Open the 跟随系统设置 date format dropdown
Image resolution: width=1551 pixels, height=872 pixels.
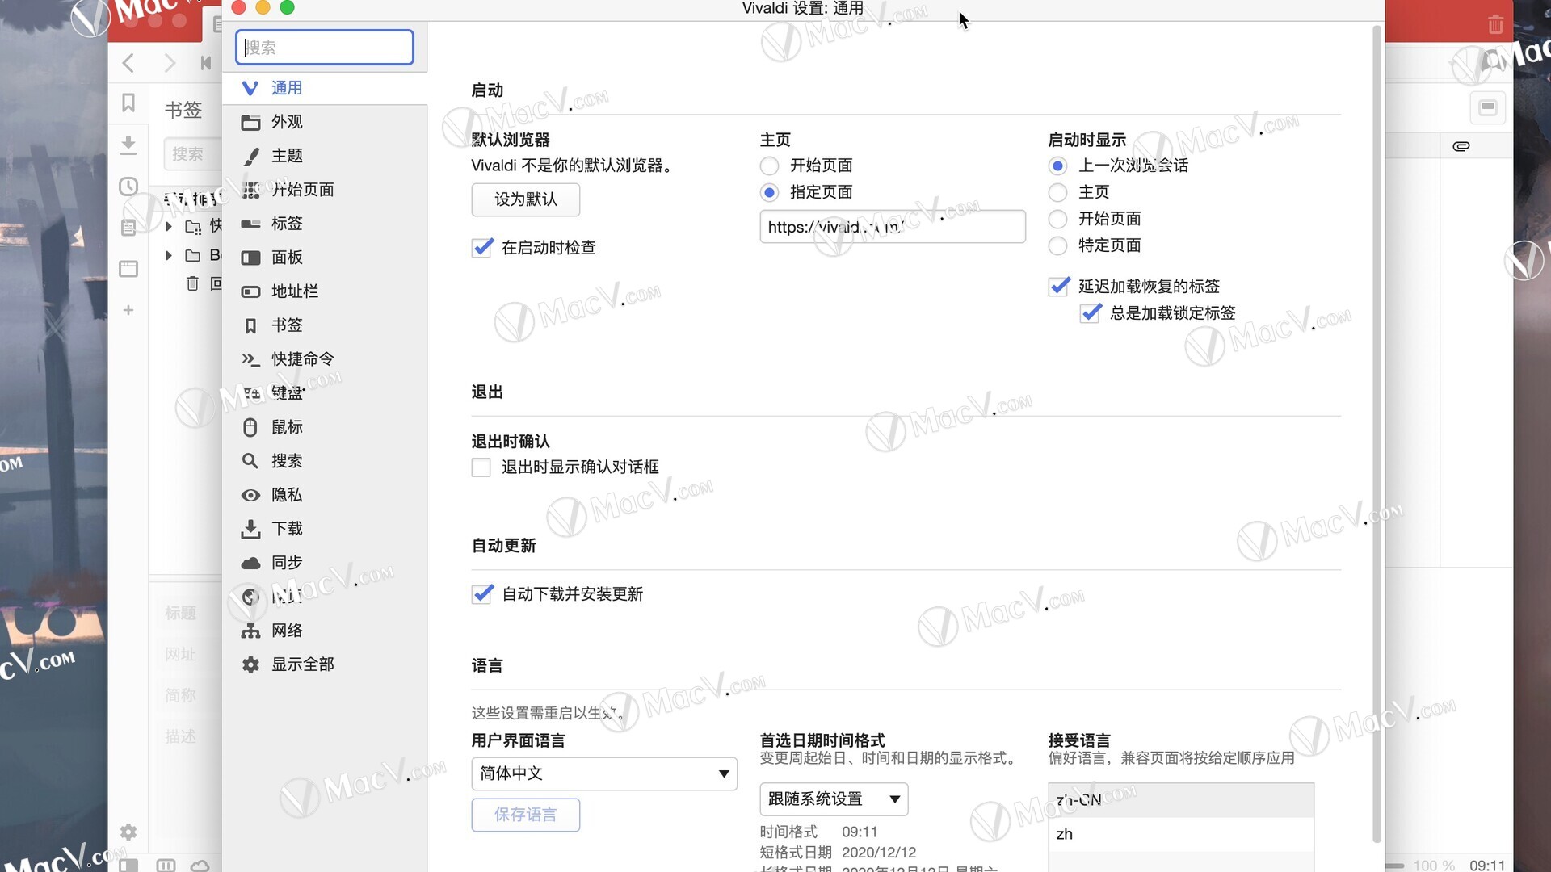(834, 799)
